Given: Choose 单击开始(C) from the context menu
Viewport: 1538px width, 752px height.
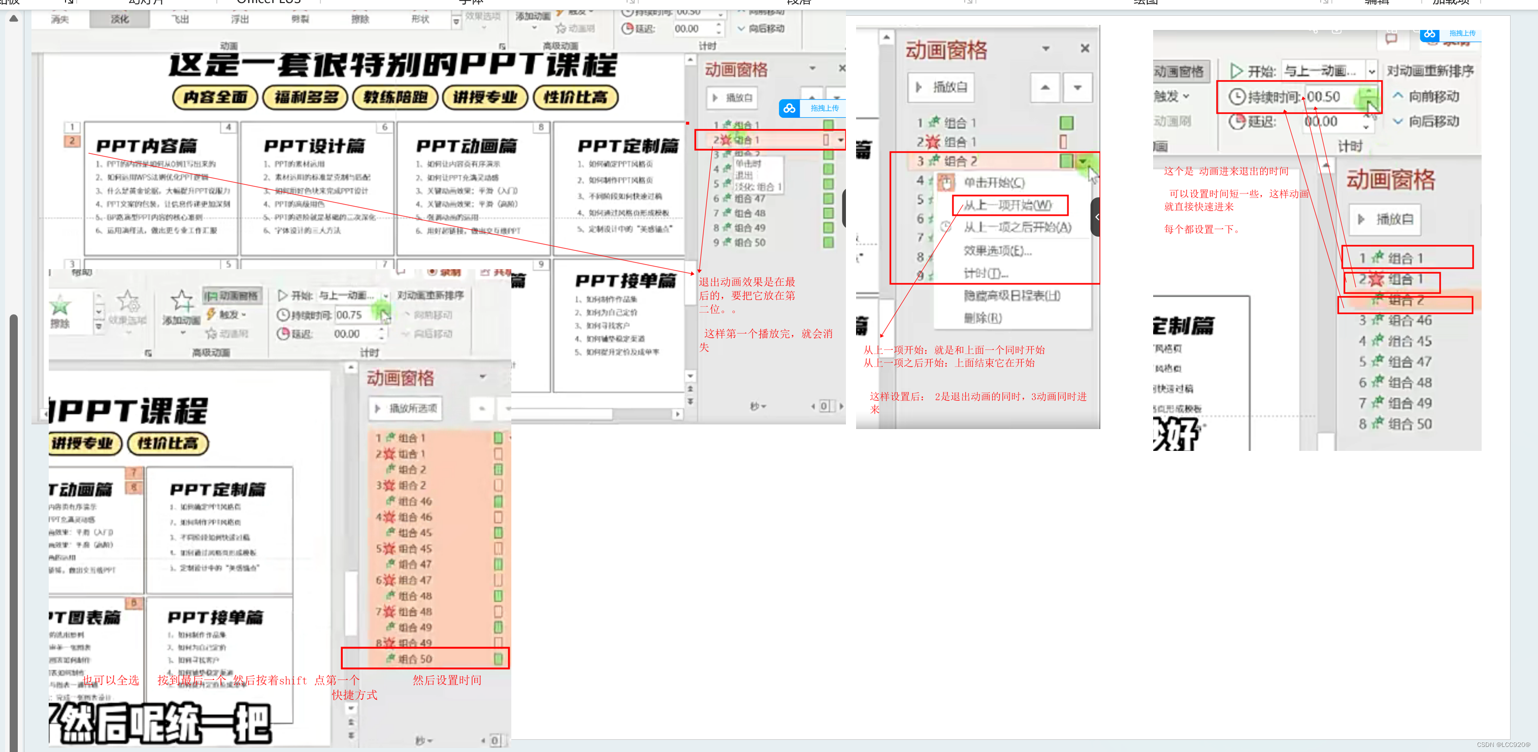Looking at the screenshot, I should click(x=994, y=183).
